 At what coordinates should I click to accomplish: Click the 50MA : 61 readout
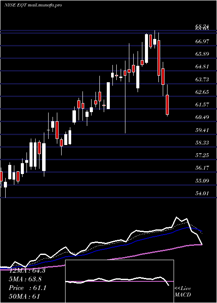[x=24, y=297]
